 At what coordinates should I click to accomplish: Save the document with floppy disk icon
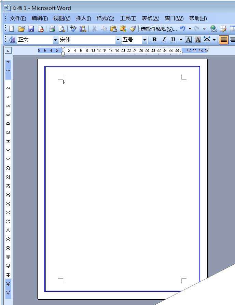(31, 29)
